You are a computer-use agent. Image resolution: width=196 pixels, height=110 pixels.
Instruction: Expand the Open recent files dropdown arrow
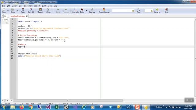pos(17,11)
